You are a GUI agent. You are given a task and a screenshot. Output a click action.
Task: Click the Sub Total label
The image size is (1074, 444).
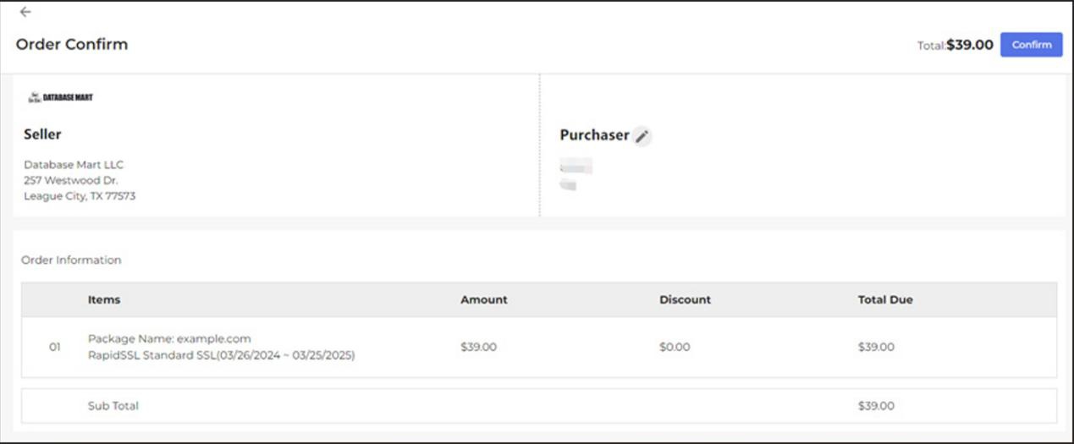tap(113, 406)
